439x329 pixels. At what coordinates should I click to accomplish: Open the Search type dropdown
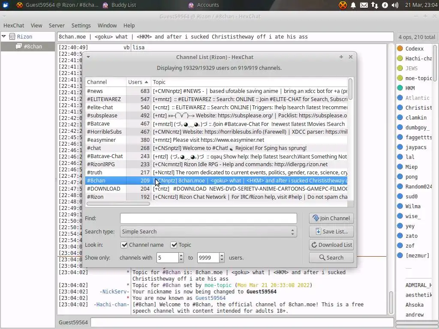pyautogui.click(x=208, y=232)
